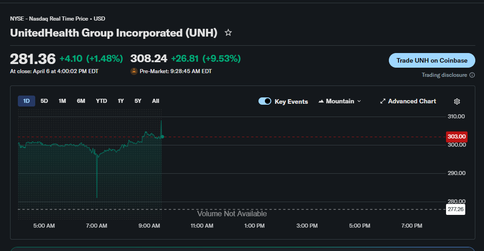Click the +26.81 (+9.53%) pre-market change
Viewport: 484px width, 251px height.
tap(206, 59)
